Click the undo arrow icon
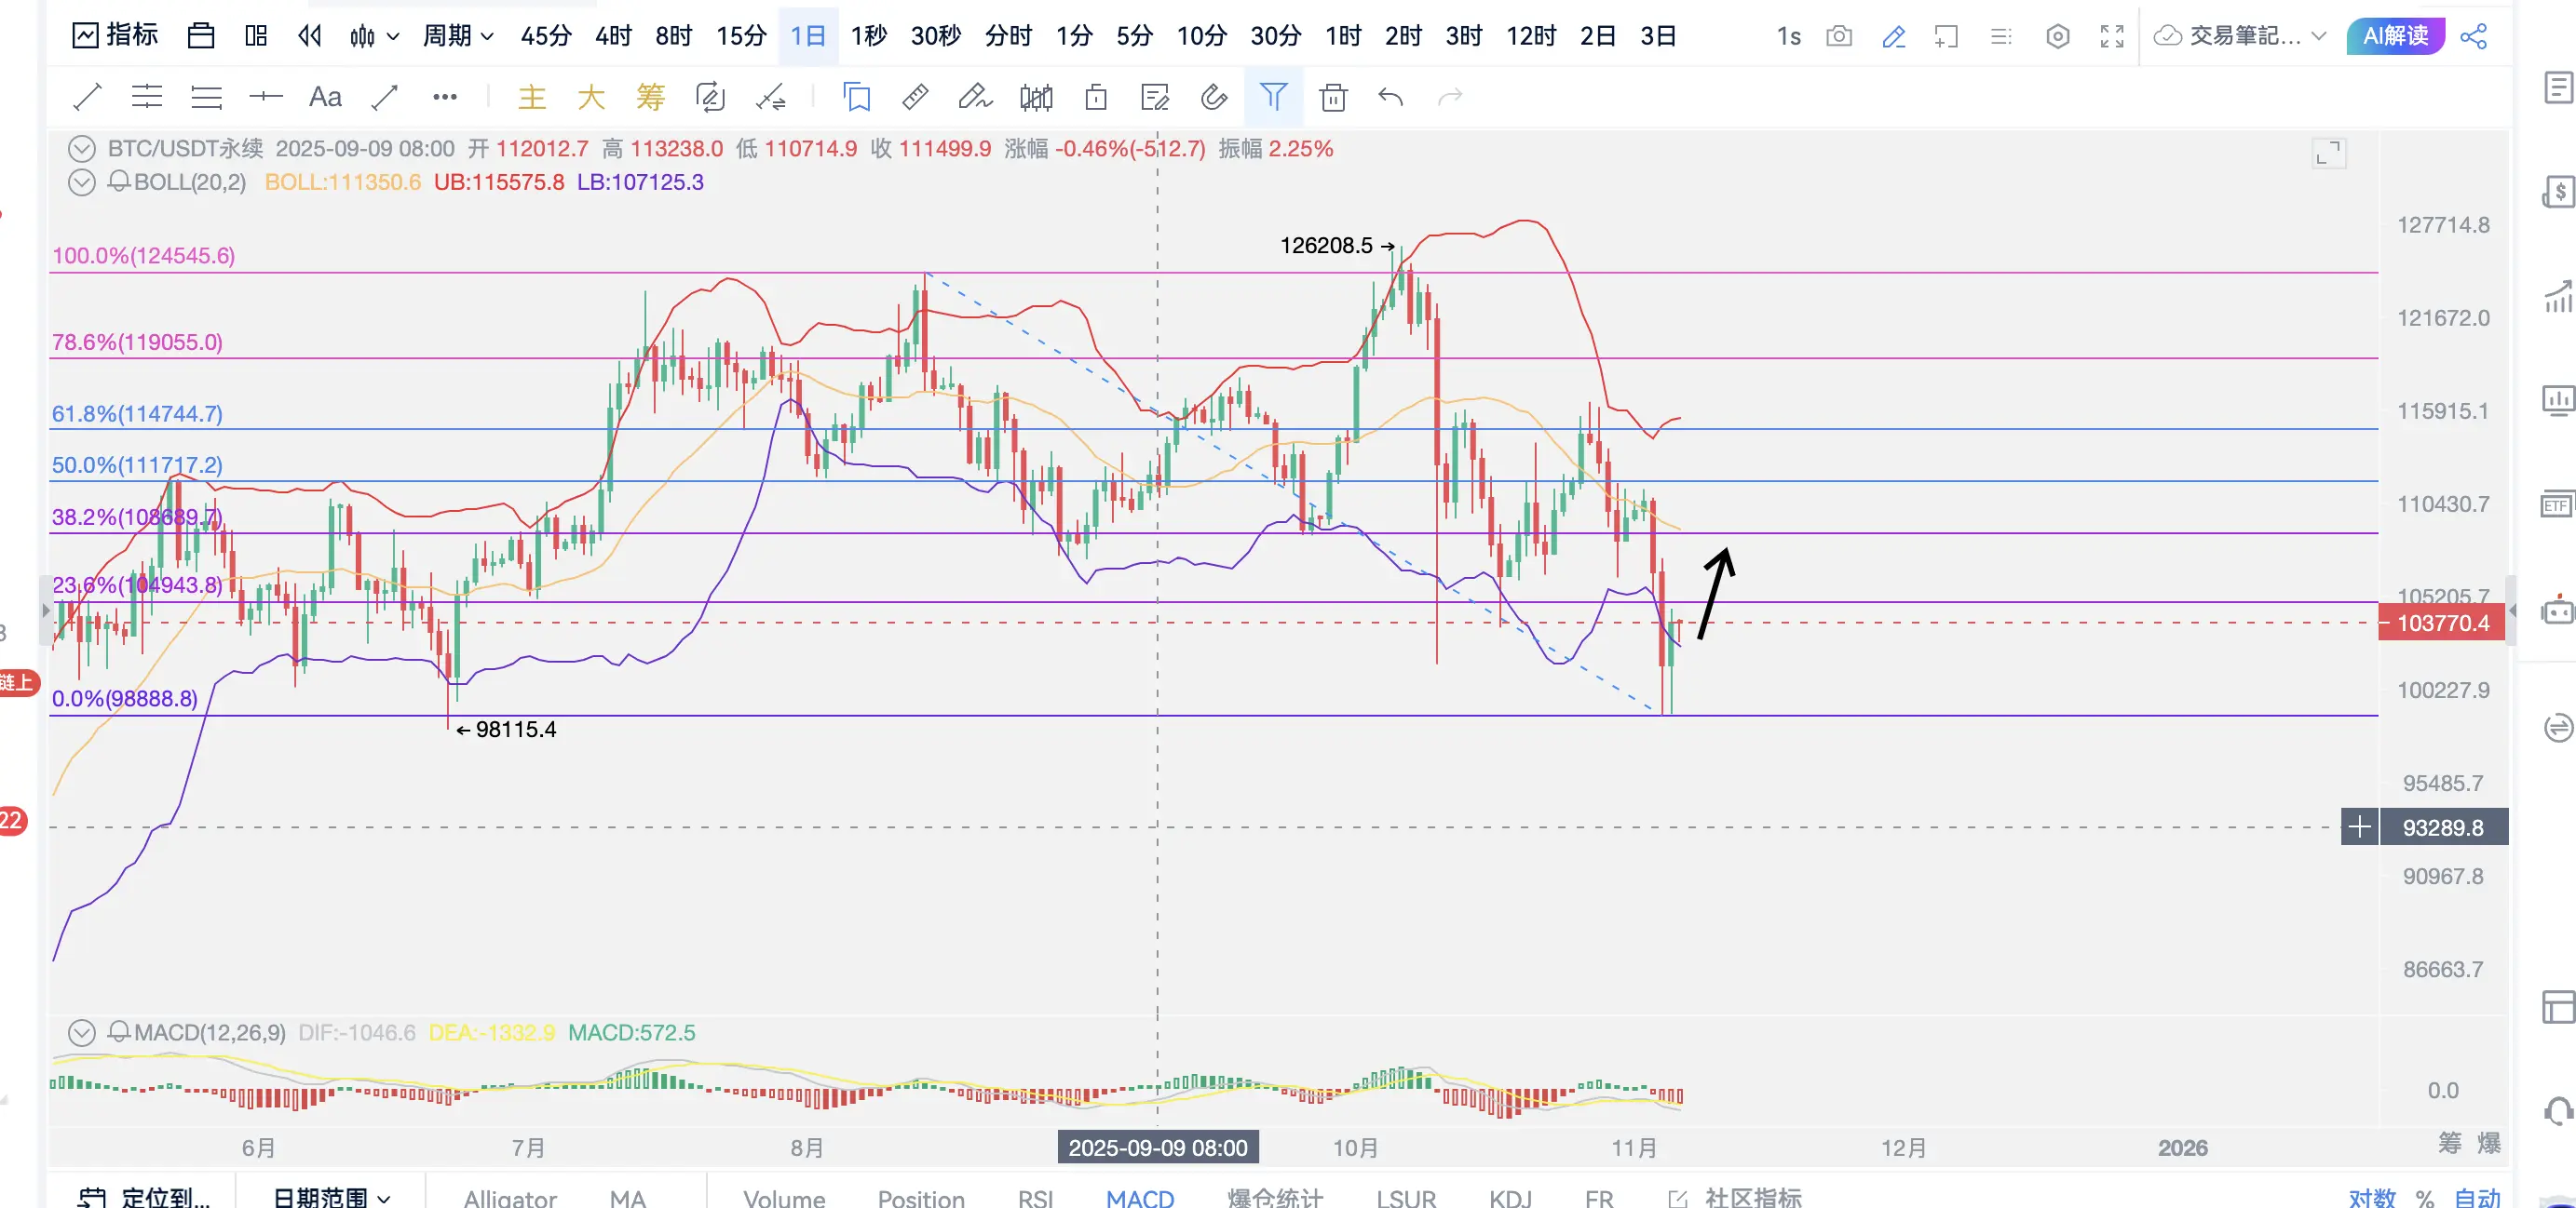Screen dimensions: 2576x1208 click(1391, 97)
